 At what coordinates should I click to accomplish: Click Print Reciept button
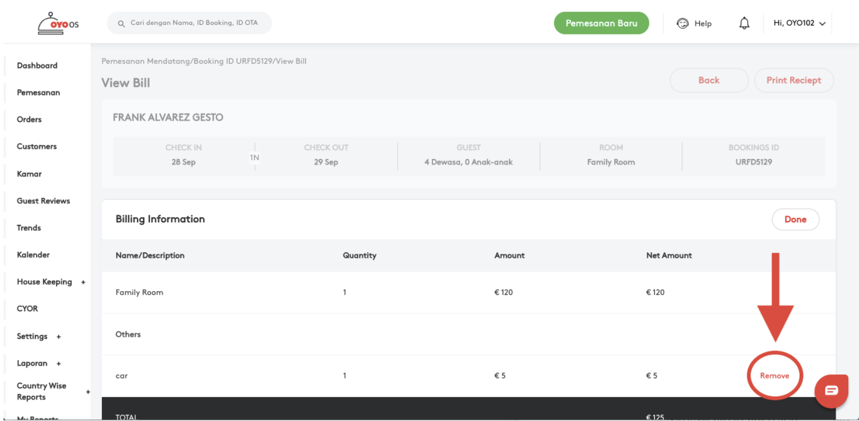(x=794, y=81)
